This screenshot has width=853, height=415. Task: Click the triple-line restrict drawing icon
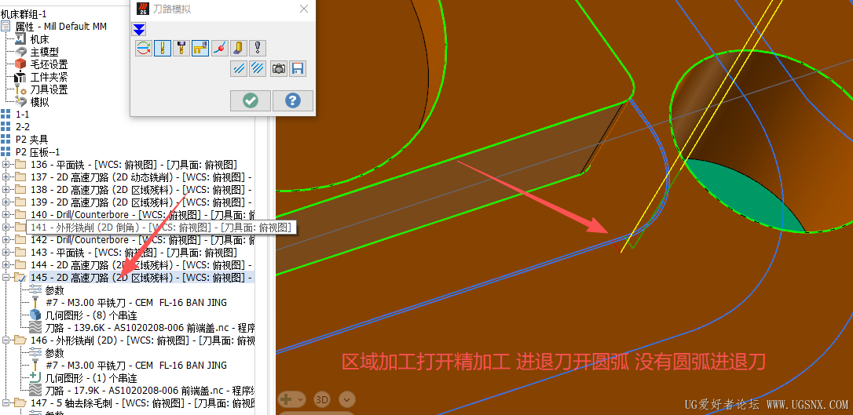pyautogui.click(x=258, y=68)
